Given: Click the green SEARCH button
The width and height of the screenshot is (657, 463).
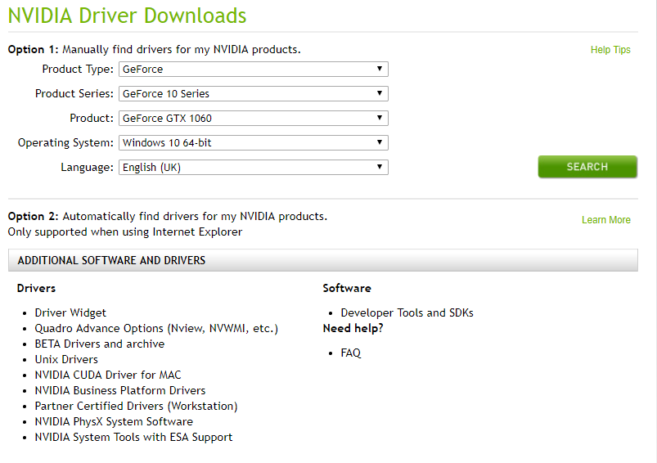Looking at the screenshot, I should pyautogui.click(x=587, y=167).
